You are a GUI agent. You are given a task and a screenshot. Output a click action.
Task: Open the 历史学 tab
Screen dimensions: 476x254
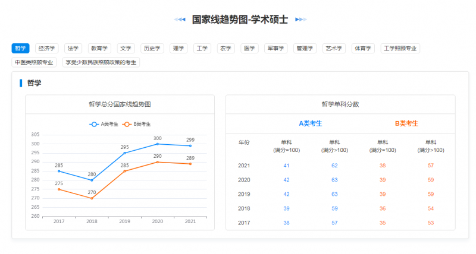(152, 49)
